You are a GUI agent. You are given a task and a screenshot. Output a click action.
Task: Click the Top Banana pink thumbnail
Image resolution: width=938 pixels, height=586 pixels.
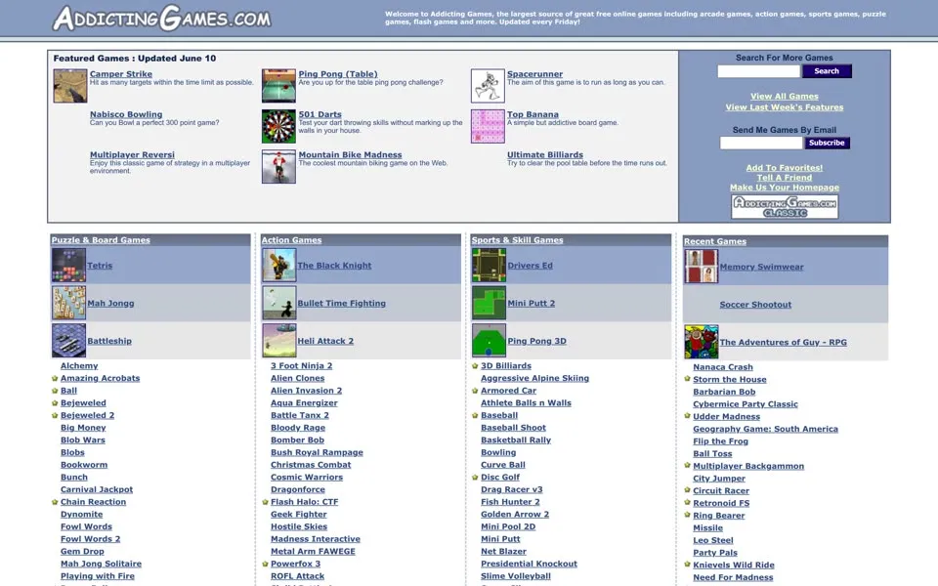click(488, 126)
